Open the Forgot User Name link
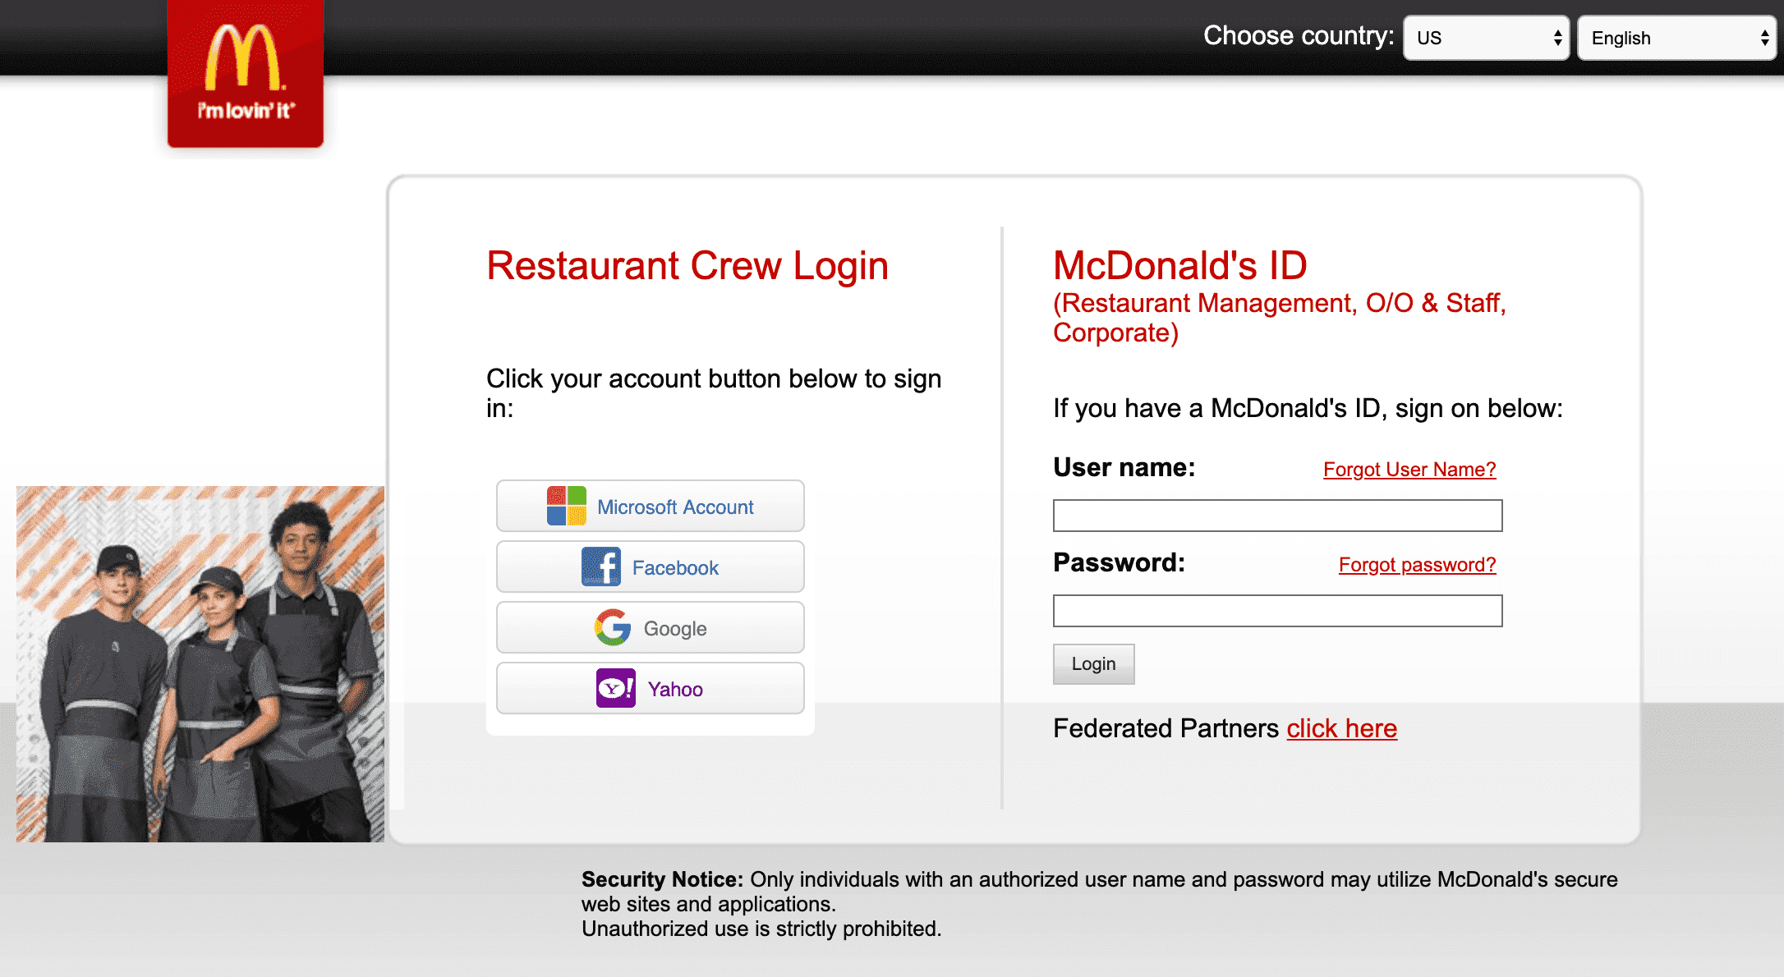 click(x=1409, y=470)
